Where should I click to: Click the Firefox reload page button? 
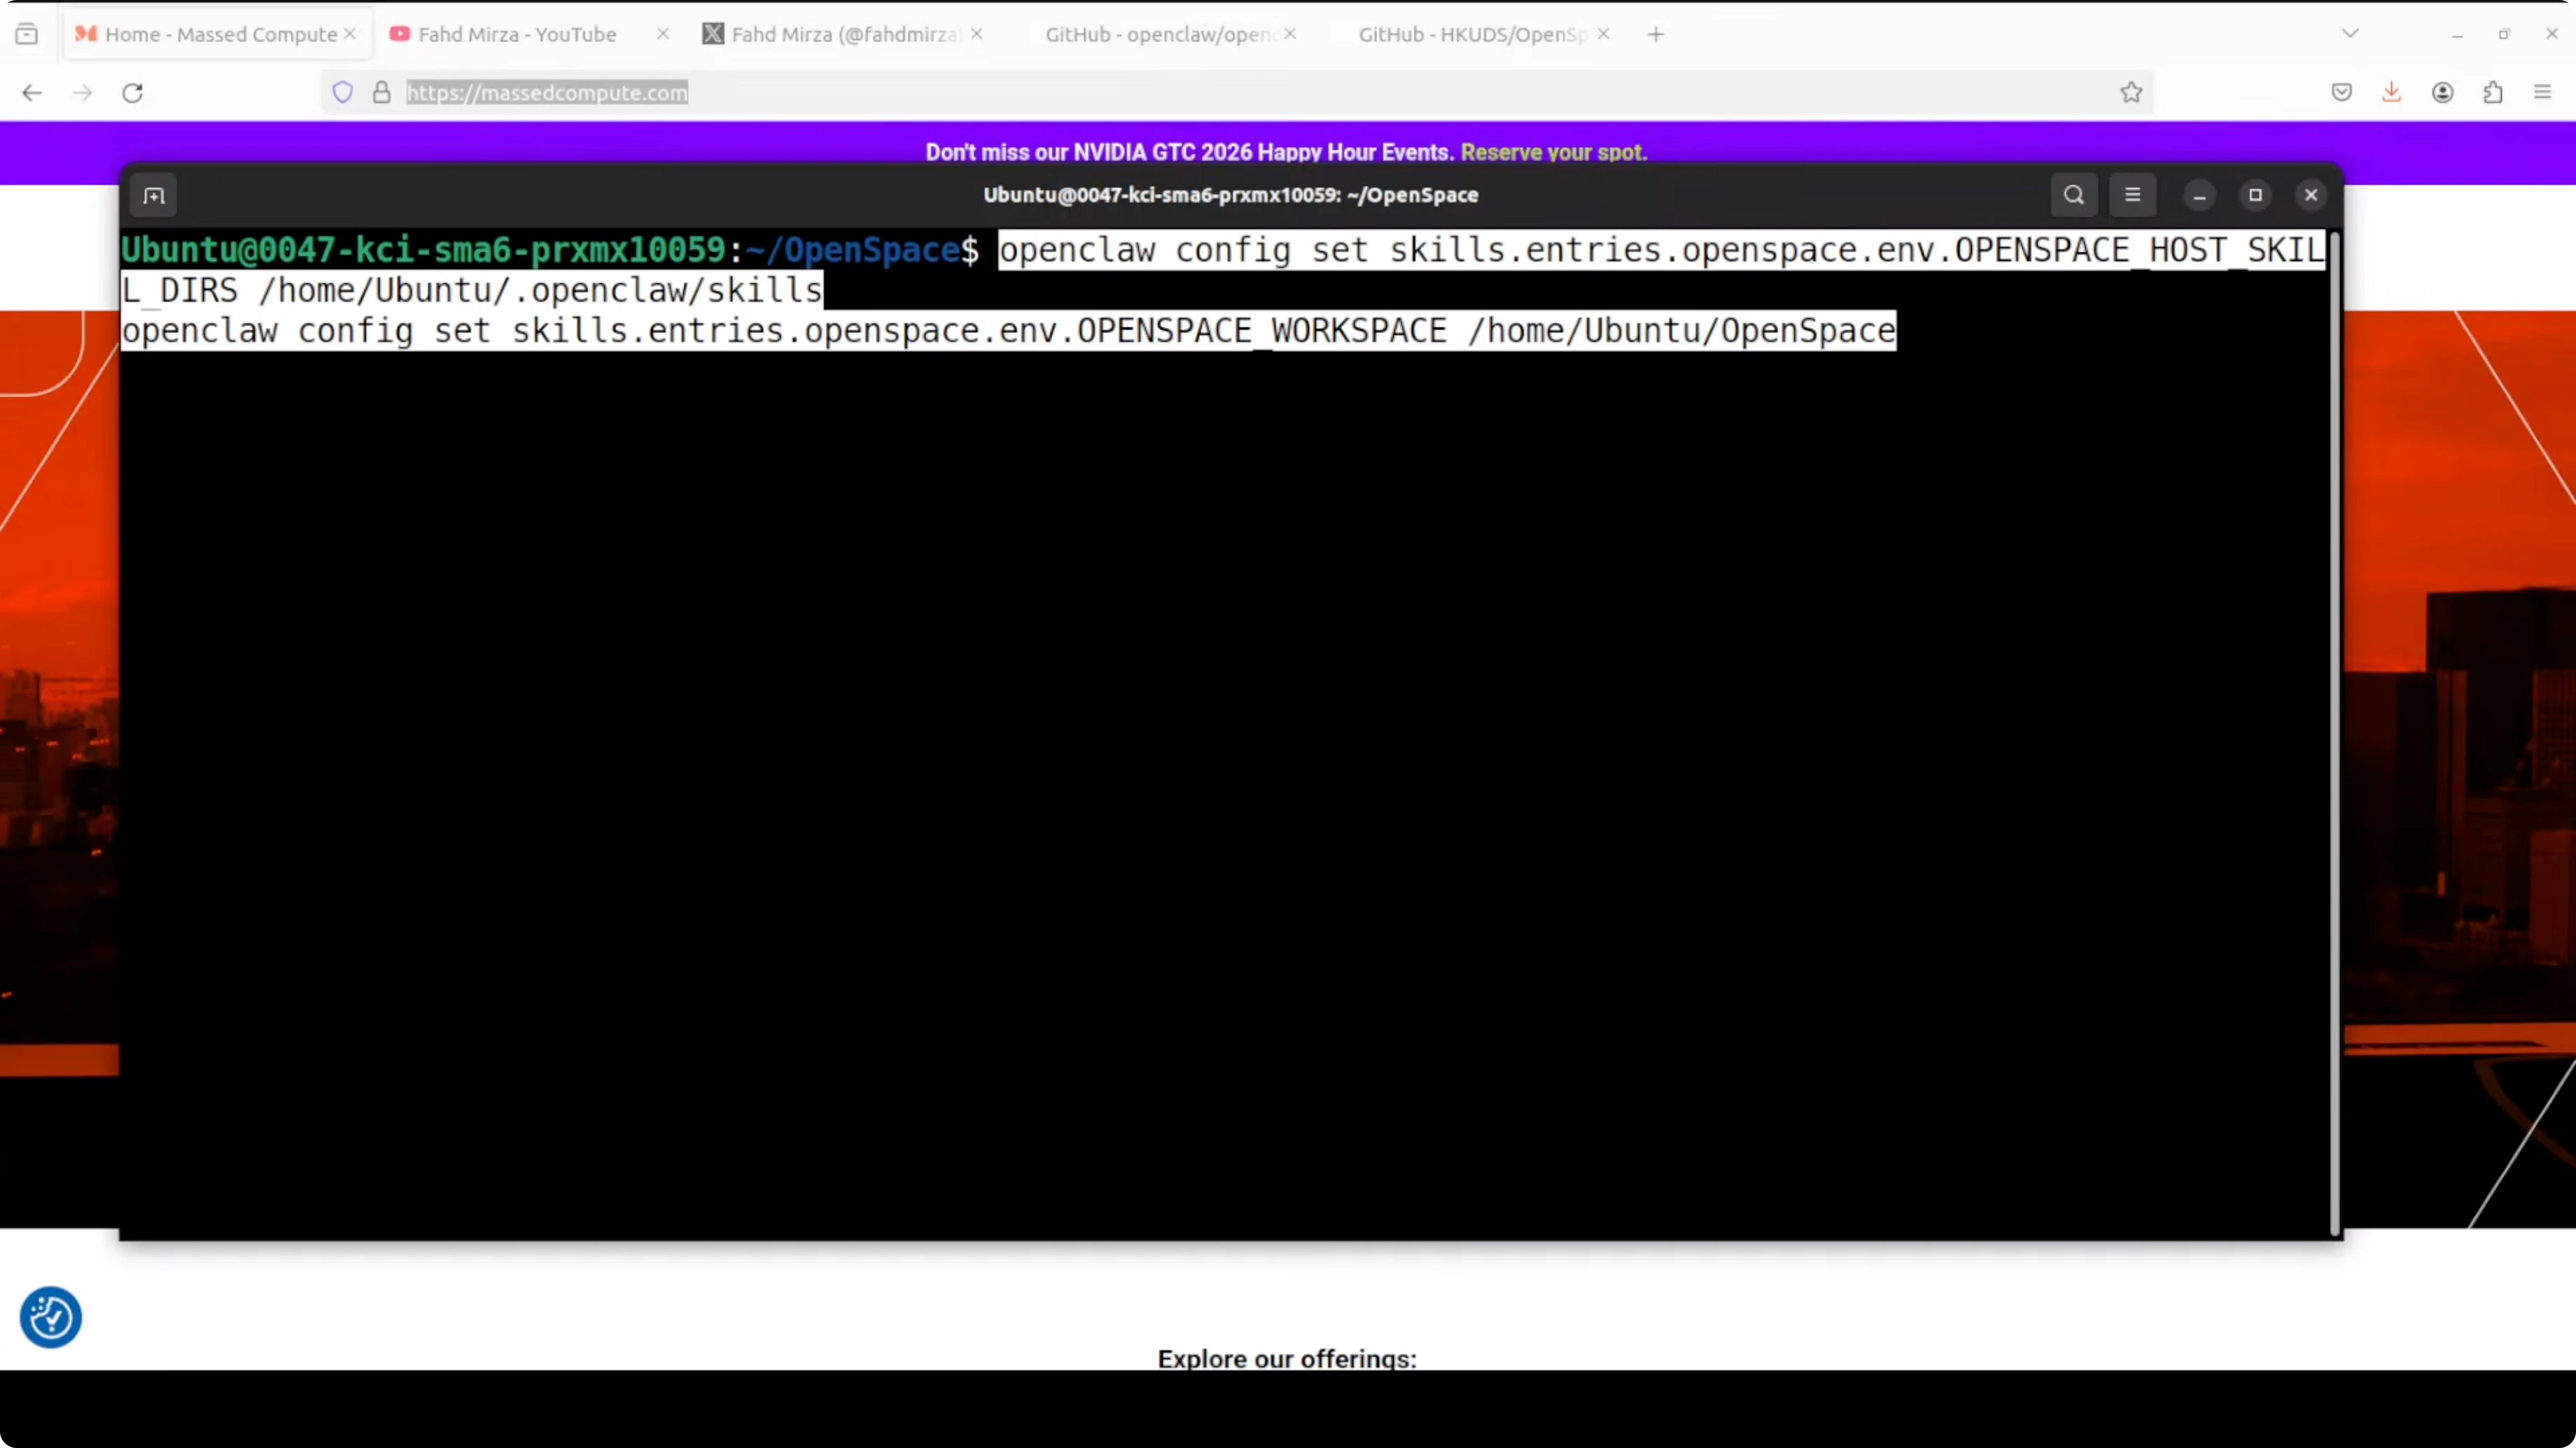click(132, 93)
